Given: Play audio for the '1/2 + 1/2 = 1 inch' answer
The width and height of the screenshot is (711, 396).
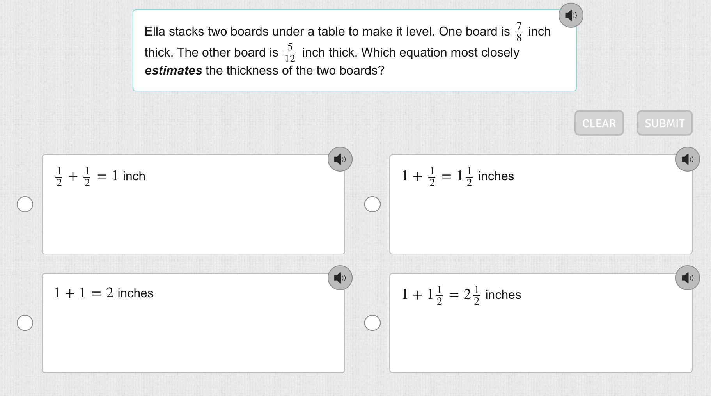Looking at the screenshot, I should (x=340, y=159).
